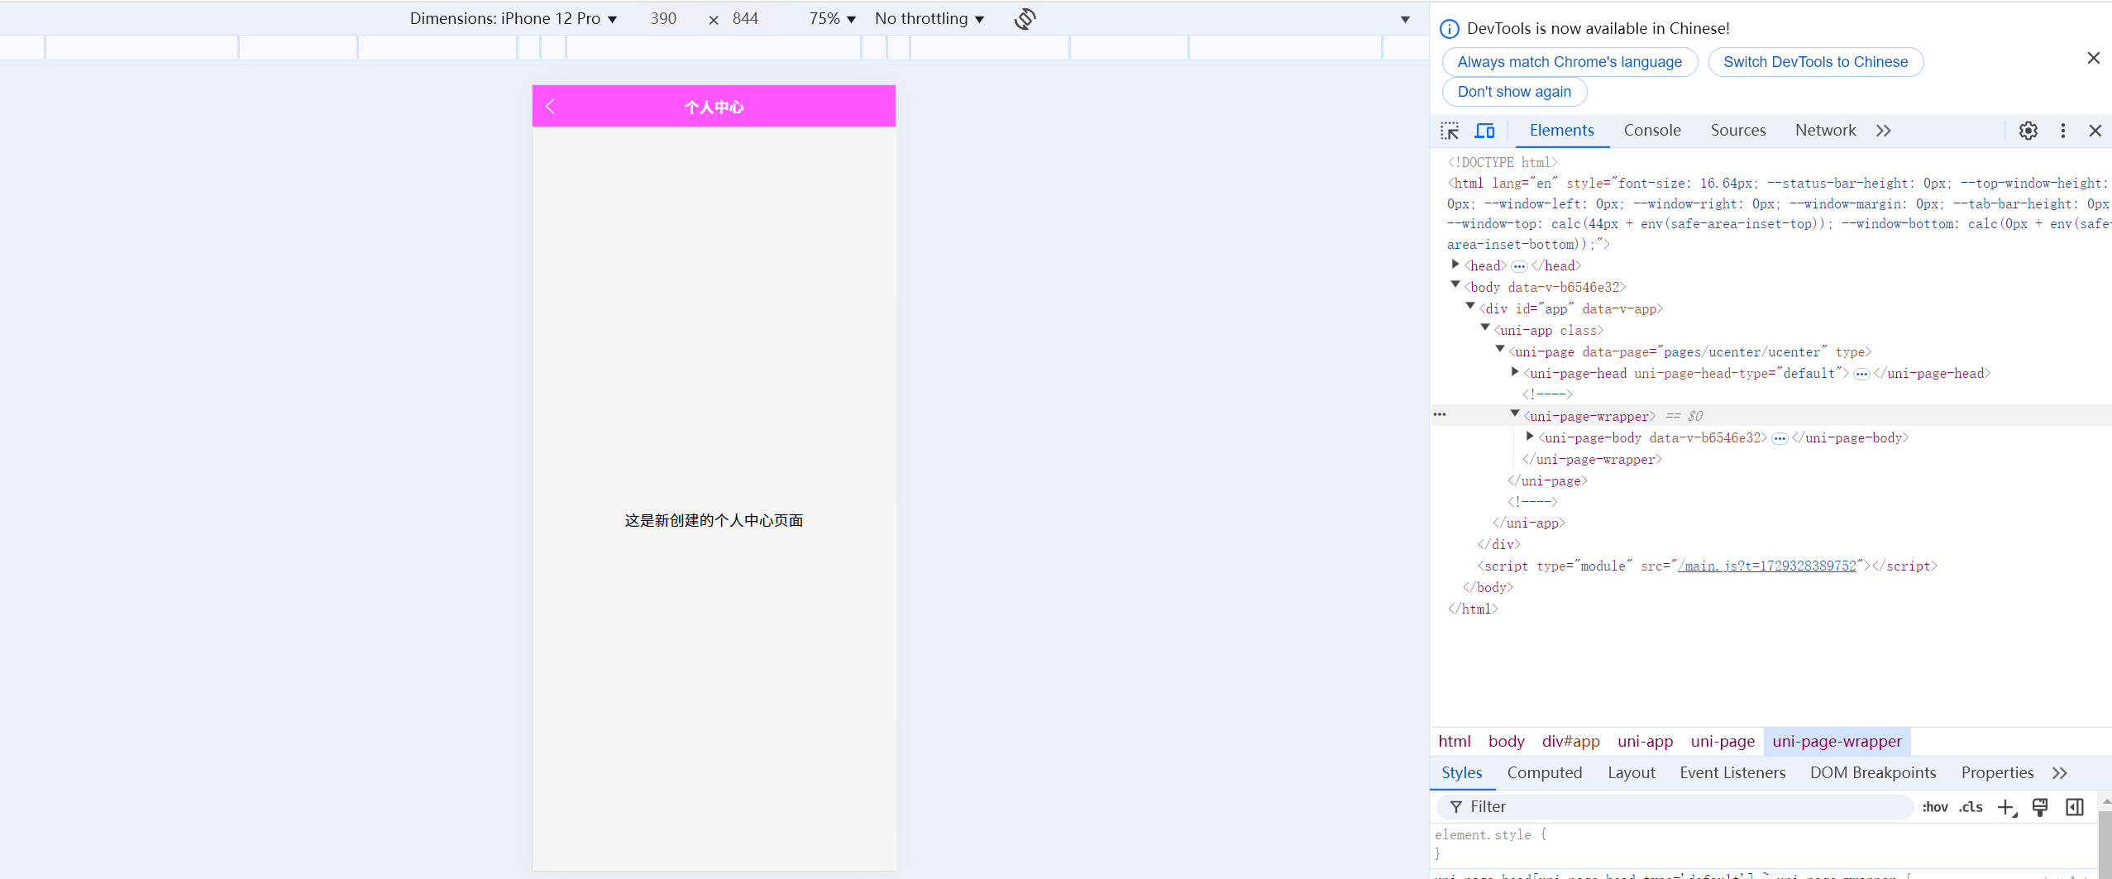Toggle the device toolbar icon
2112x879 pixels.
coord(1484,131)
